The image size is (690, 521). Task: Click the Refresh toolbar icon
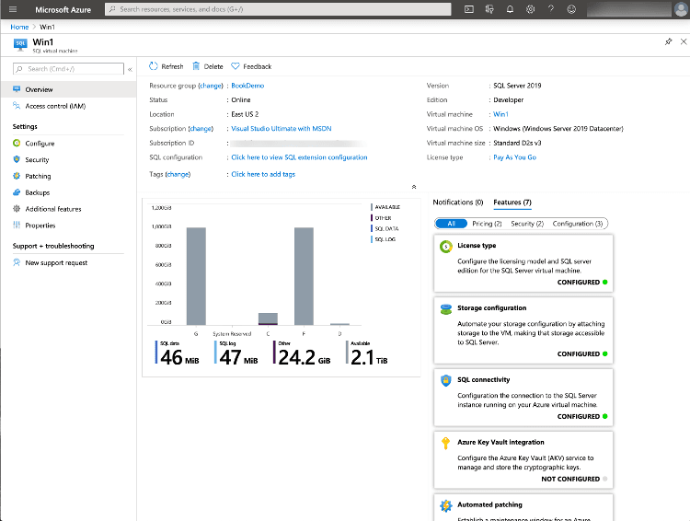[x=154, y=66]
